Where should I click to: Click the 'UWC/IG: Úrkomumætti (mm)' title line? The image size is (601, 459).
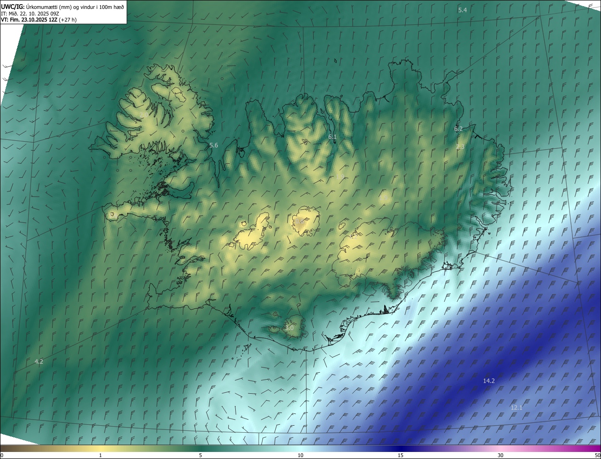(63, 7)
